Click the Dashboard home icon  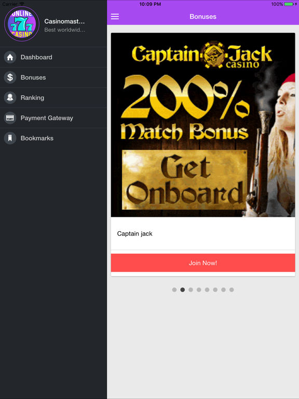coord(10,57)
